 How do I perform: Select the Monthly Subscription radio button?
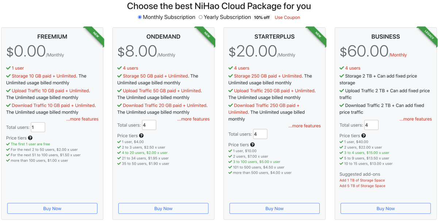coord(139,17)
